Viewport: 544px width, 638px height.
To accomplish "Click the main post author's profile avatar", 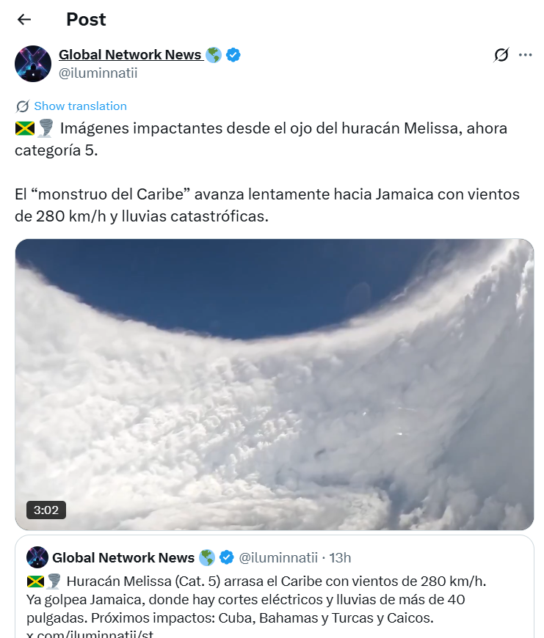I will (32, 64).
